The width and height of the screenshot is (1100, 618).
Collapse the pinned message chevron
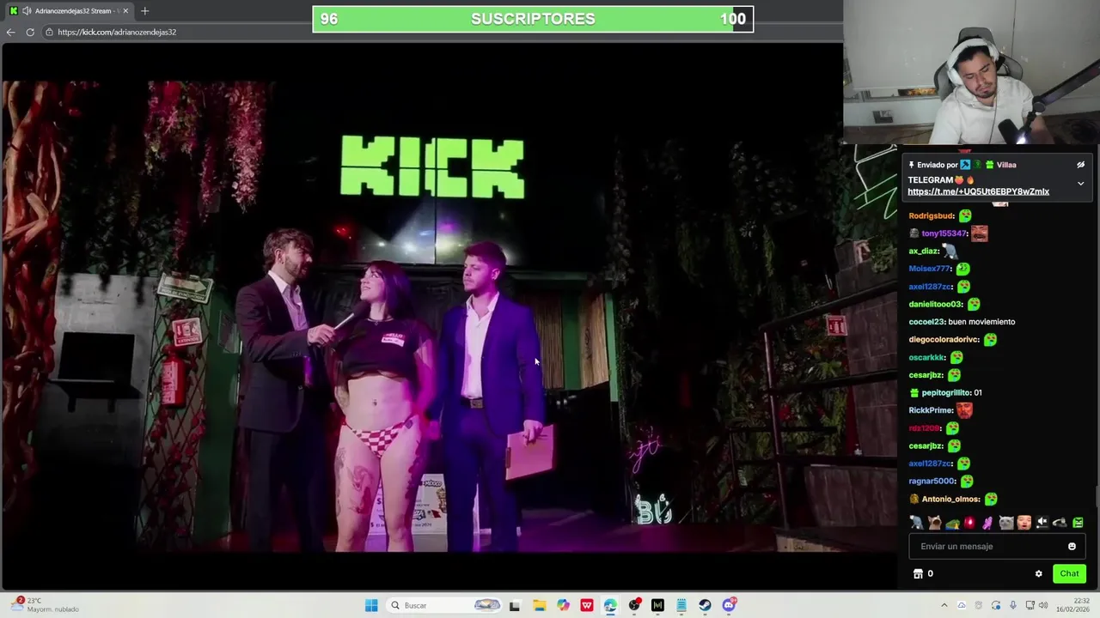tap(1080, 184)
